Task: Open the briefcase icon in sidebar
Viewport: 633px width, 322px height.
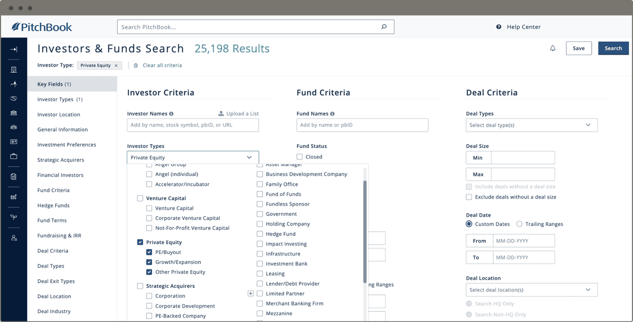Action: tap(13, 156)
